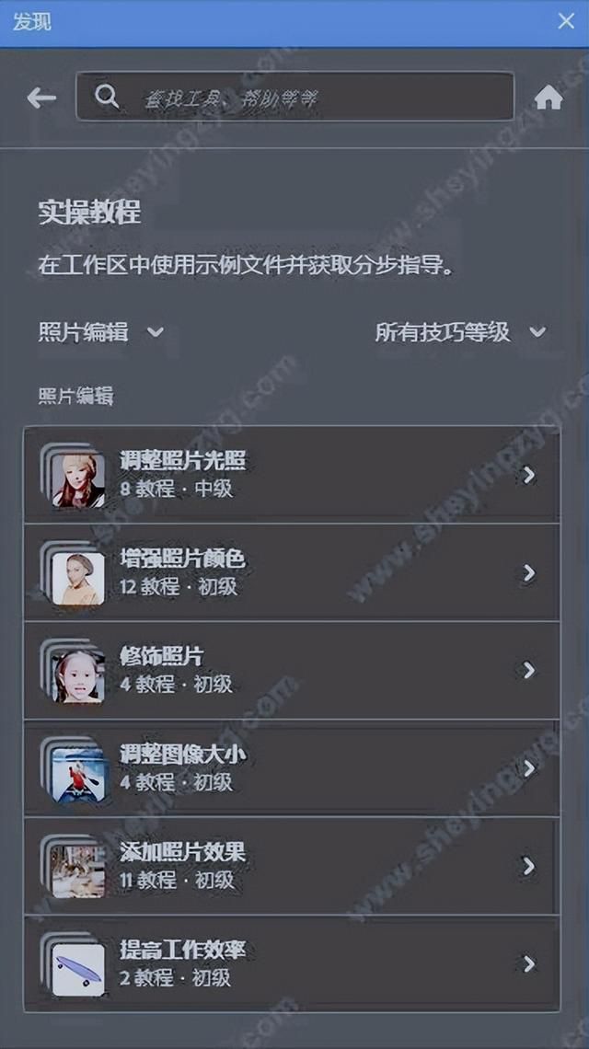This screenshot has height=1049, width=589.
Task: Click the chevron beside 修饰照片
Action: click(529, 670)
